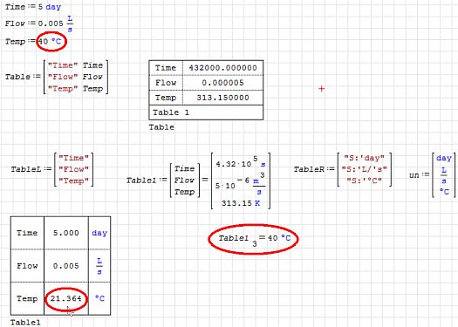The image size is (458, 327).
Task: Select the "S:'day" string in TableR
Action: (x=365, y=158)
